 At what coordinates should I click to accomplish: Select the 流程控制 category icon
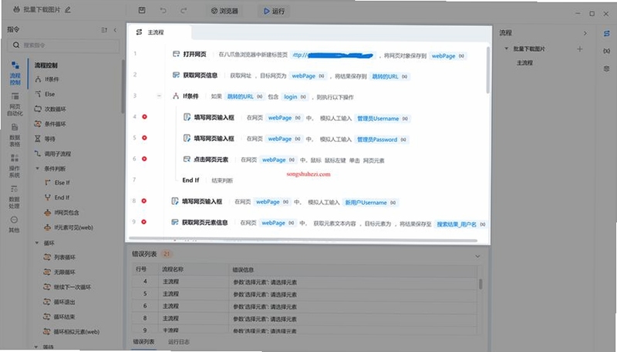[x=15, y=73]
